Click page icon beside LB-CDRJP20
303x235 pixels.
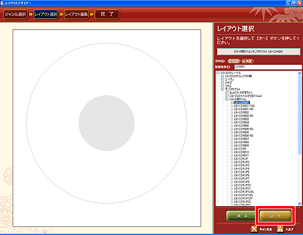(232, 202)
